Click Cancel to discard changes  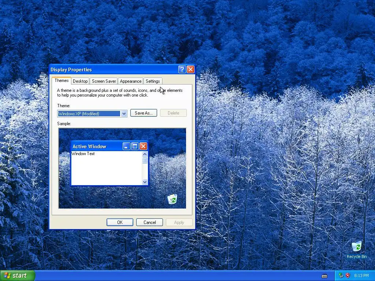(149, 222)
